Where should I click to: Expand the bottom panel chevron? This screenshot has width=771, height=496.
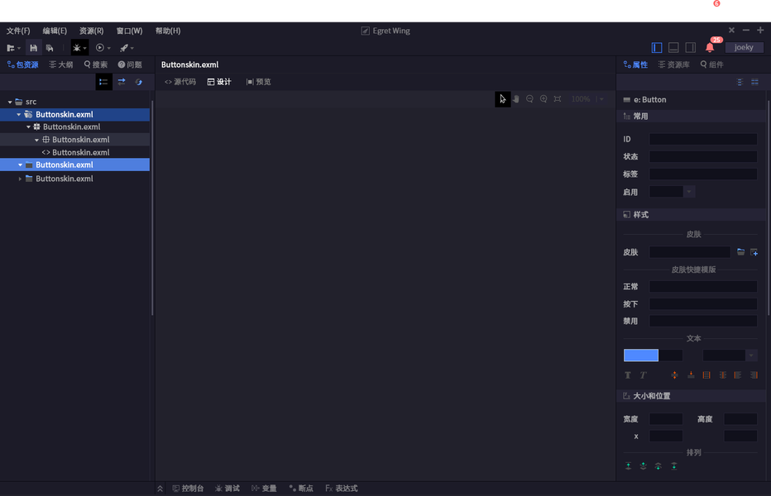(x=160, y=489)
